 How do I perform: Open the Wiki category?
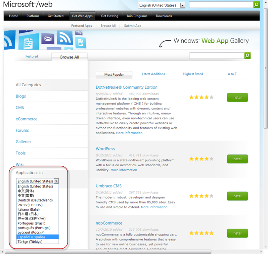tap(20, 164)
